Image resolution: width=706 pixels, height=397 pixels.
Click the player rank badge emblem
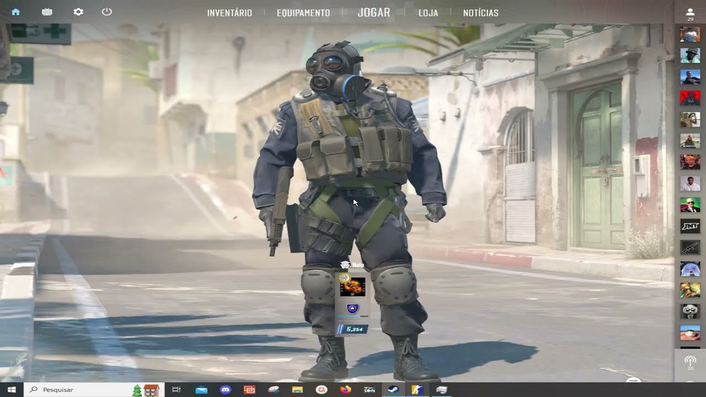tap(352, 308)
